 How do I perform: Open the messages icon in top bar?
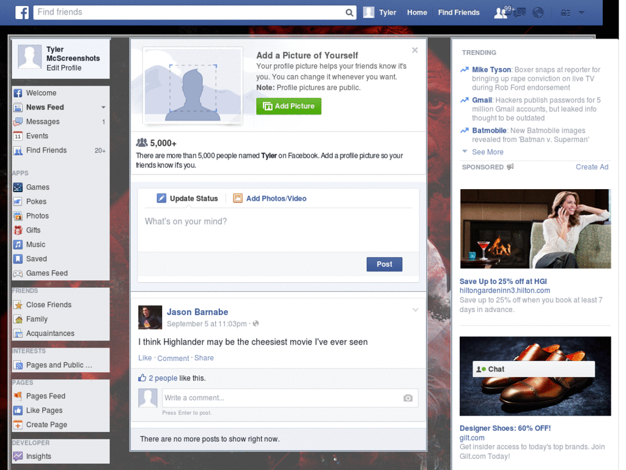click(x=519, y=13)
